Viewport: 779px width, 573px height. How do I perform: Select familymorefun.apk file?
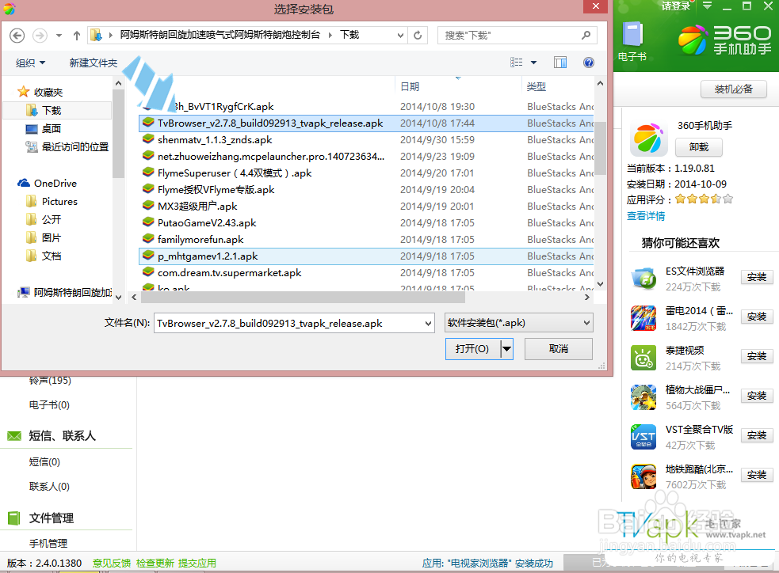366,240
